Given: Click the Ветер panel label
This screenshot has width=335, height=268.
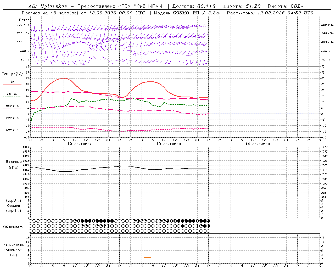Looking at the screenshot, I should pos(24,20).
